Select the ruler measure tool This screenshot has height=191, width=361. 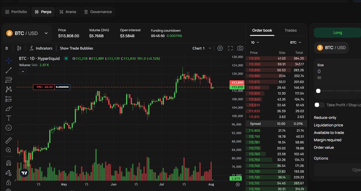9,140
